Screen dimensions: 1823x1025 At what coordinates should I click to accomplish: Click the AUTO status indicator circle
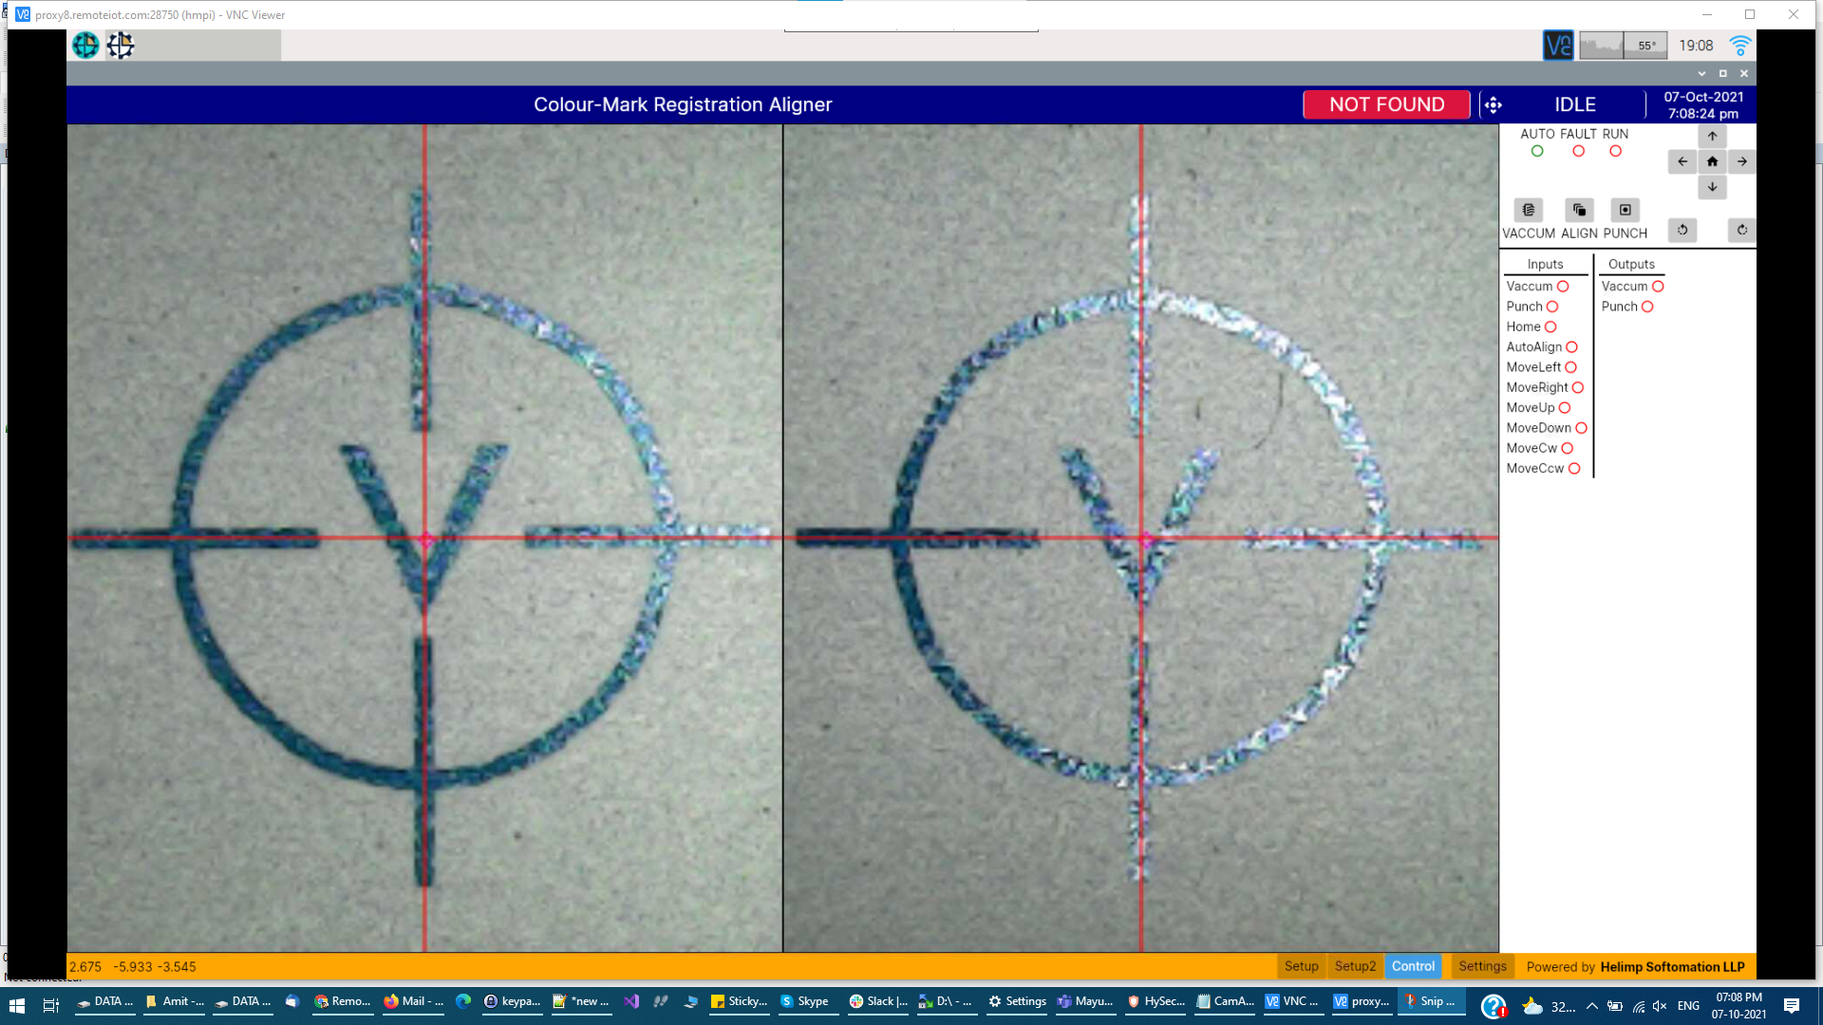(x=1537, y=151)
